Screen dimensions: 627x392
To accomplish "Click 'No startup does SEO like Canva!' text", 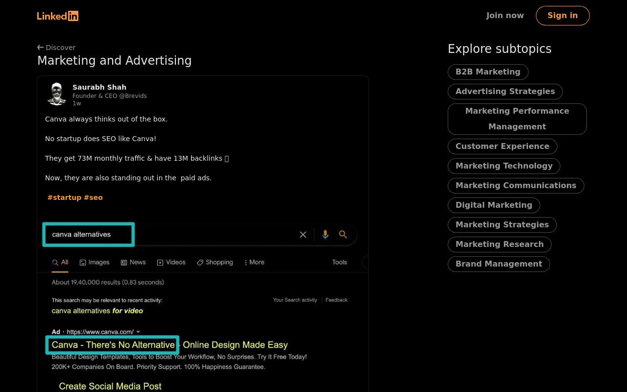I will [x=100, y=139].
